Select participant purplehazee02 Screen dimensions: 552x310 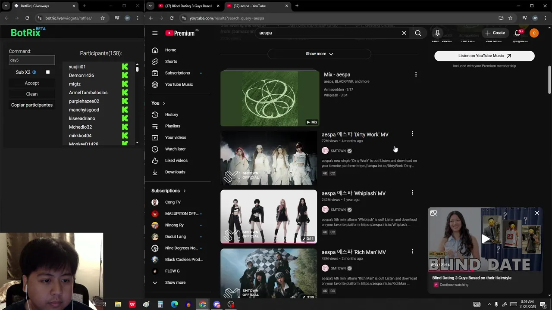(84, 101)
